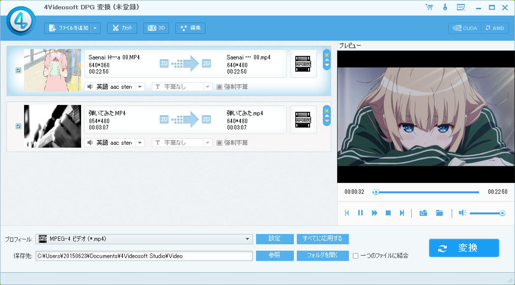
Task: Click フォルダを開く button
Action: (322, 256)
